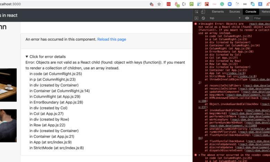
Task: Open the curly-braces '{=}' extension
Action: coord(245,4)
